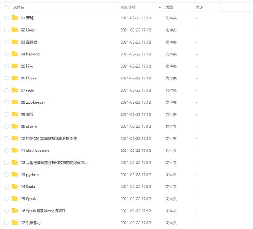This screenshot has width=253, height=229.
Task: Open the 13 python folder icon
Action: [15, 174]
